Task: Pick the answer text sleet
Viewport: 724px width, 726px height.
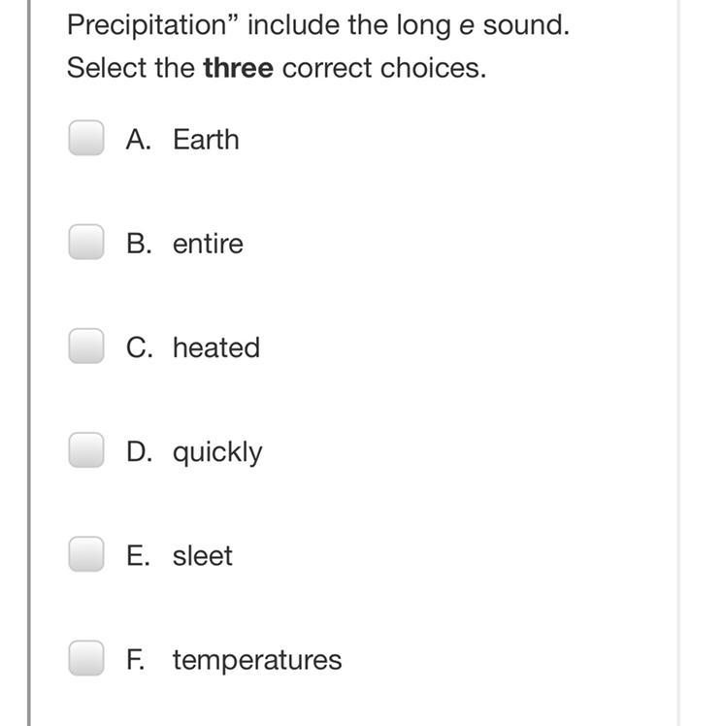Action: click(203, 555)
